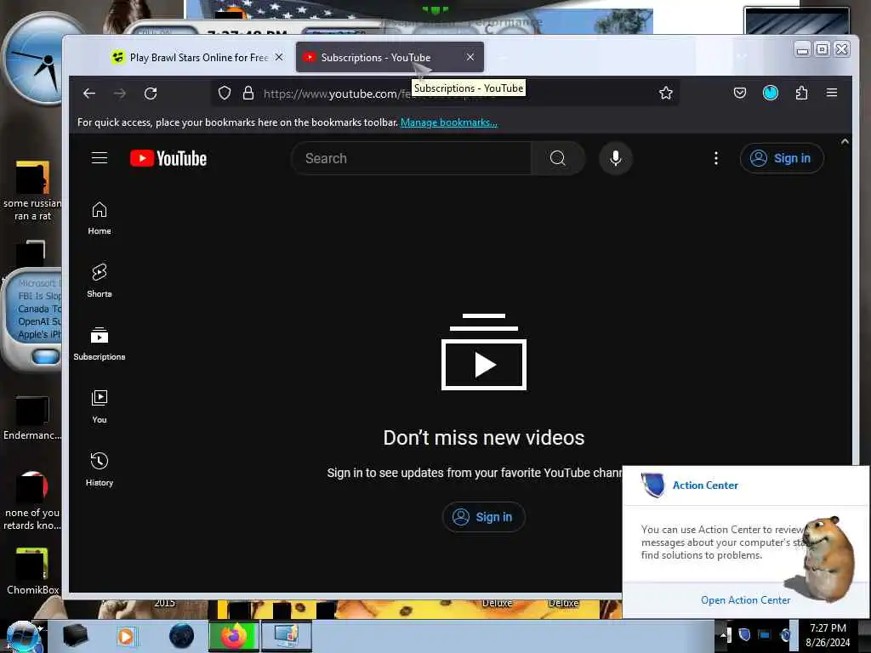Open the Windows Start orb

[x=23, y=636]
